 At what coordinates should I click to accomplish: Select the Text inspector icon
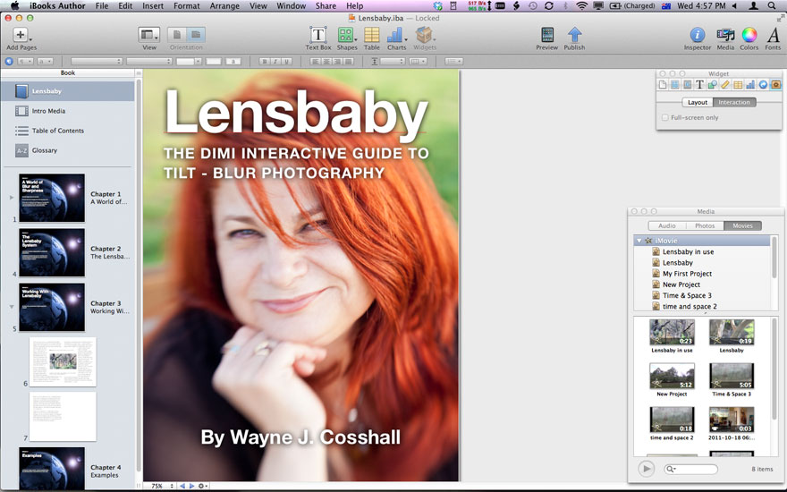tap(699, 84)
